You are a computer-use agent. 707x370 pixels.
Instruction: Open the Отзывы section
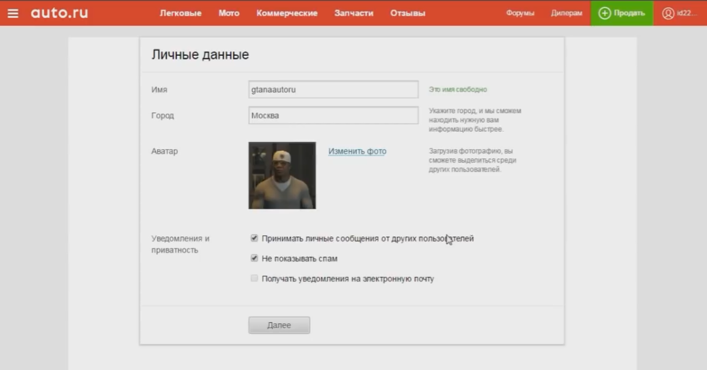pyautogui.click(x=407, y=13)
